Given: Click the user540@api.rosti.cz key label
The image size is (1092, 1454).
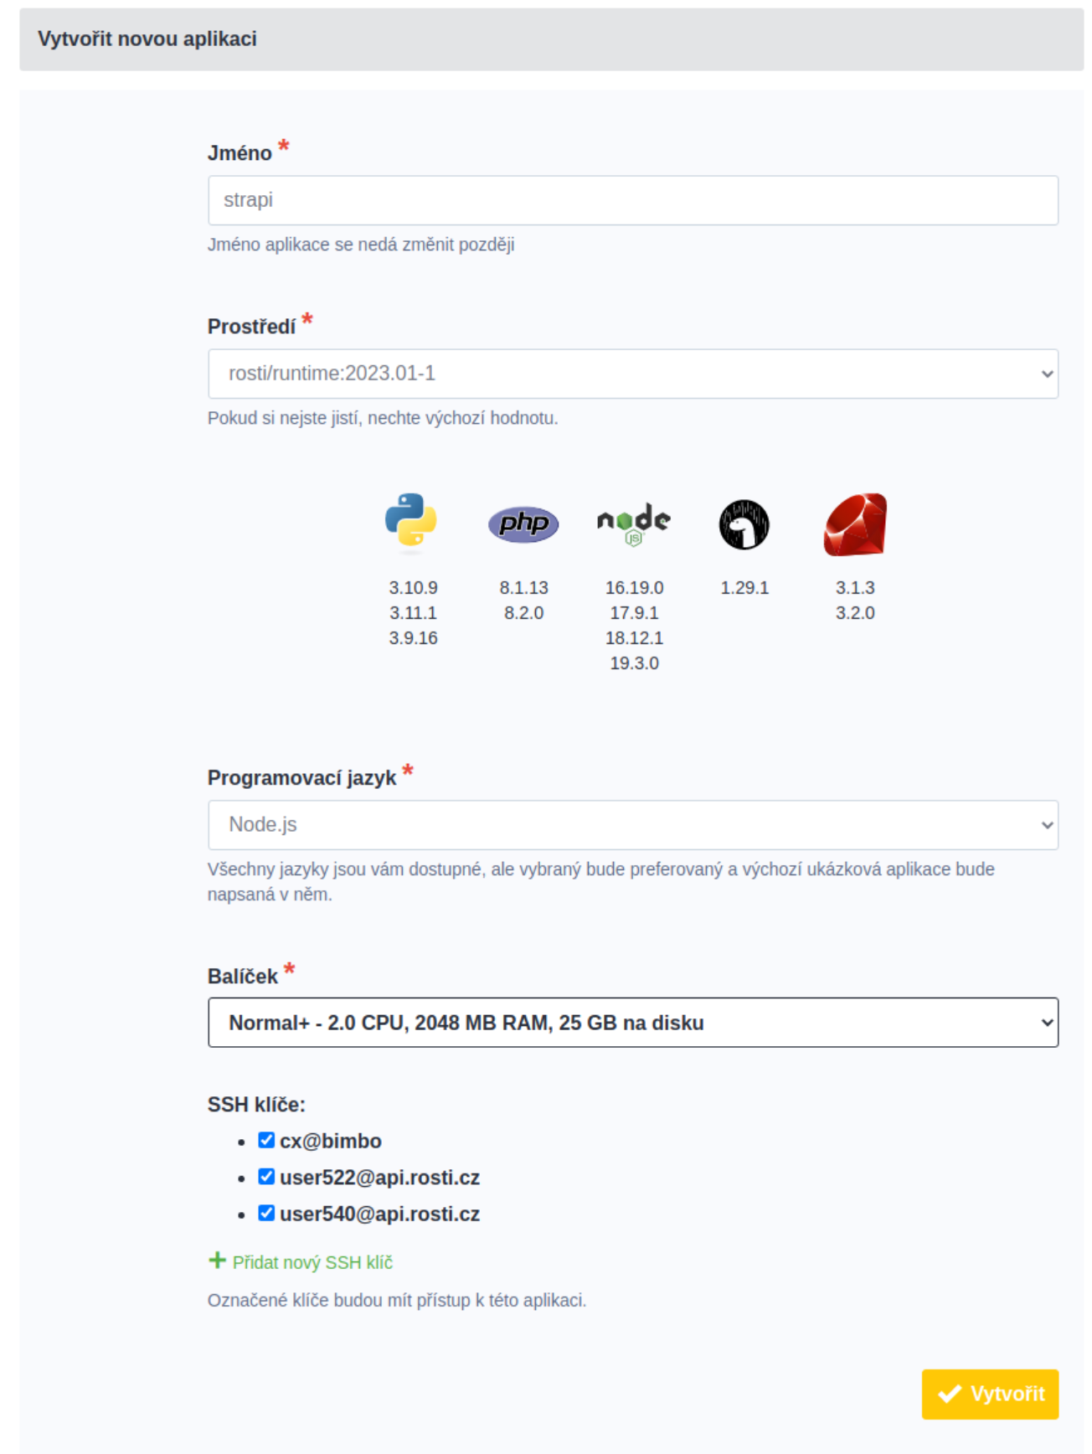Looking at the screenshot, I should [379, 1214].
